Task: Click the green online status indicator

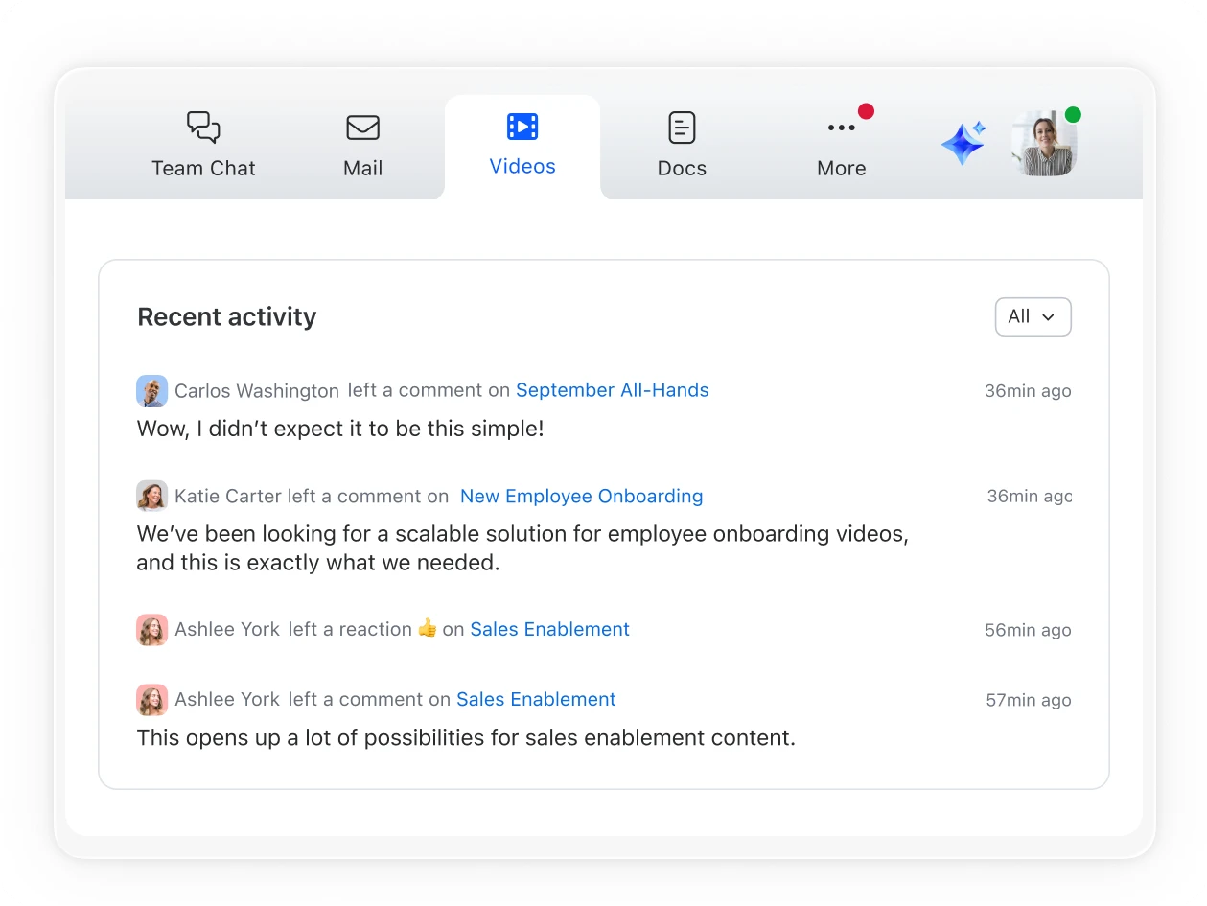Action: 1073,115
